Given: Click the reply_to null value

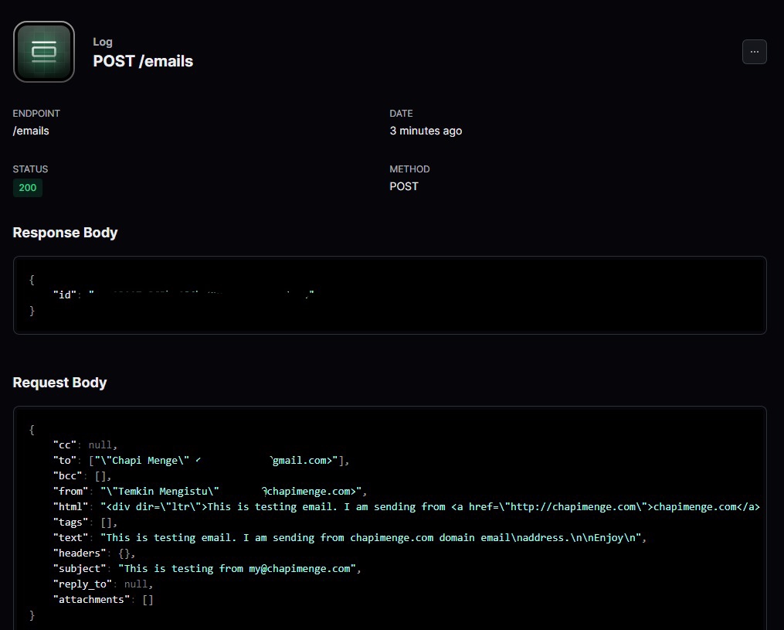Looking at the screenshot, I should coord(137,584).
